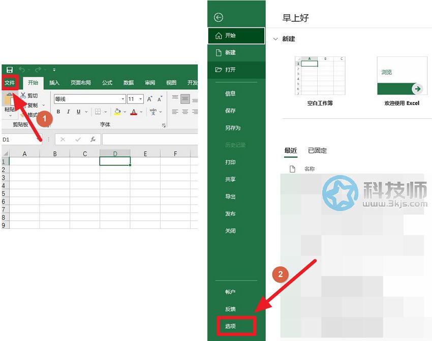Expand the 粘贴 (Paste) dropdown arrow

coord(10,116)
